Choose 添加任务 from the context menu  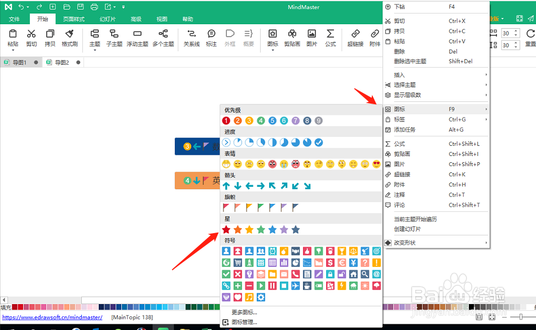(x=436, y=130)
